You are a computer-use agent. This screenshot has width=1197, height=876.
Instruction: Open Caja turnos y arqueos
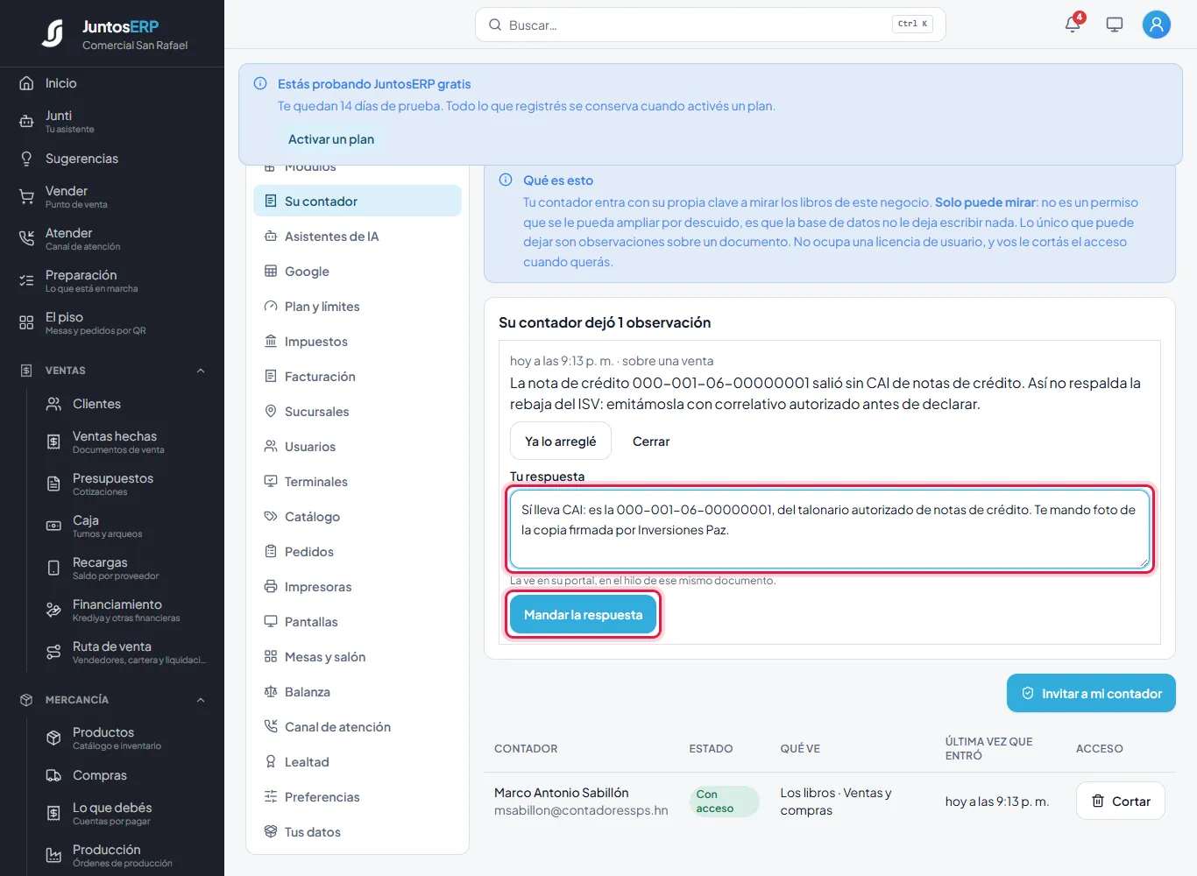click(x=125, y=526)
